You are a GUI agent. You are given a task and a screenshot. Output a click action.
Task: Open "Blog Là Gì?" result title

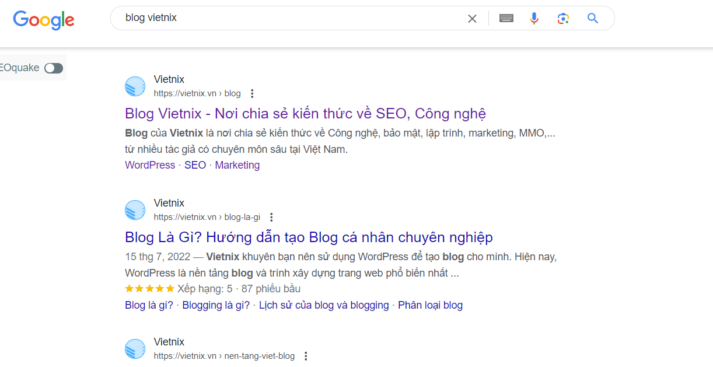click(x=309, y=237)
